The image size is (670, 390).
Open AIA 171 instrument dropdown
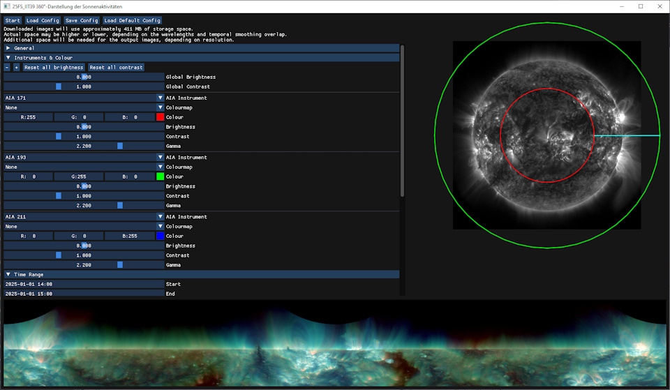pyautogui.click(x=84, y=98)
